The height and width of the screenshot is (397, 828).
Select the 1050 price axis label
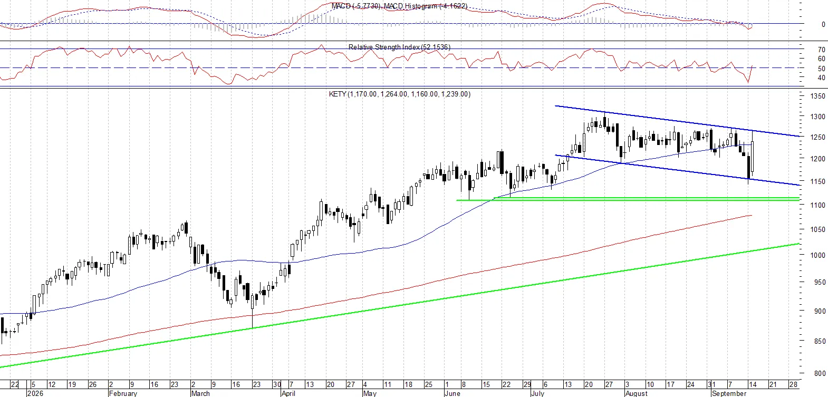click(x=818, y=230)
